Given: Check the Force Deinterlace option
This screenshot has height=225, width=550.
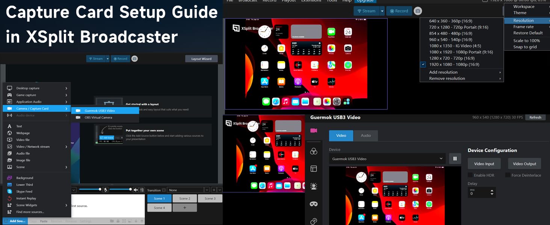Looking at the screenshot, I should [x=508, y=175].
